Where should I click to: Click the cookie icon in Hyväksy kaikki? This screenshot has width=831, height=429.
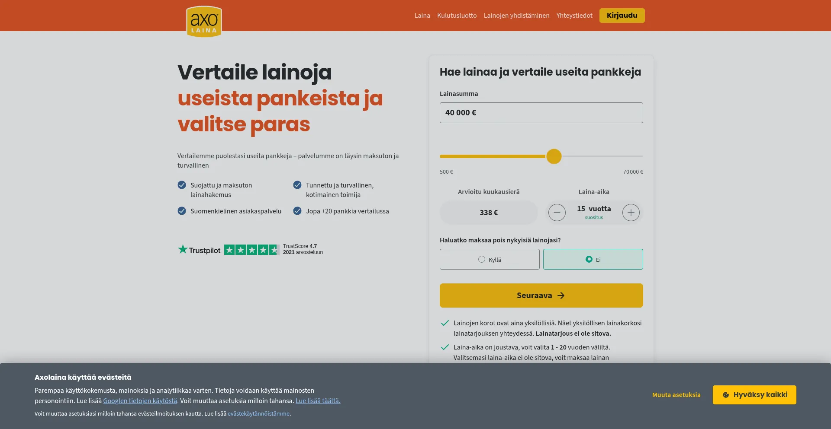click(x=726, y=395)
